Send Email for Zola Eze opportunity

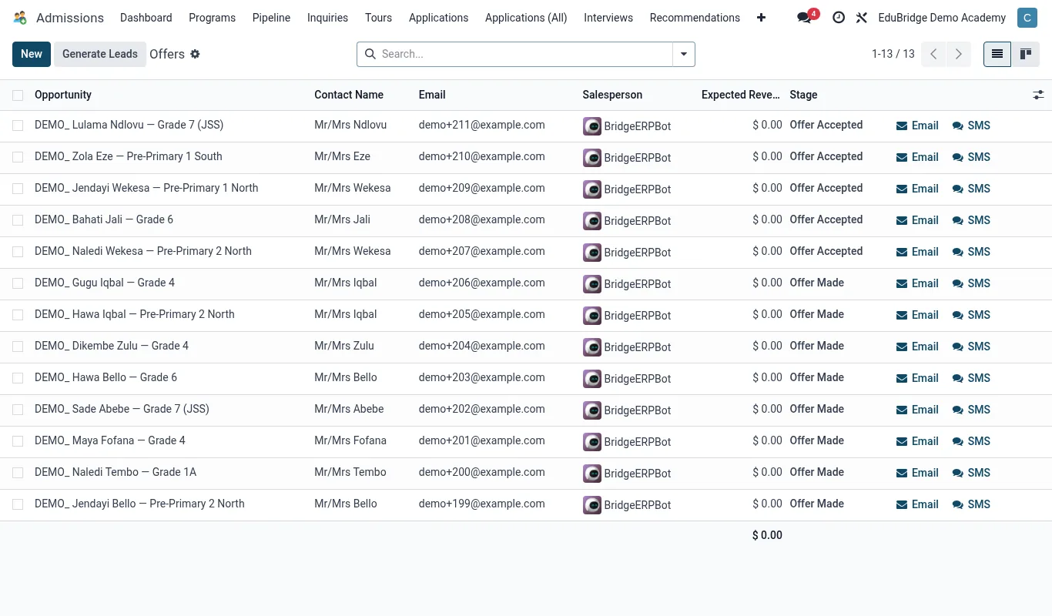[917, 157]
